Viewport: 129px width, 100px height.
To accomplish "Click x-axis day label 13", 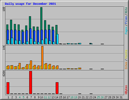I will (x=53, y=97).
